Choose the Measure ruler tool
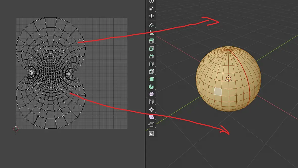The height and width of the screenshot is (168, 298). pos(151,32)
